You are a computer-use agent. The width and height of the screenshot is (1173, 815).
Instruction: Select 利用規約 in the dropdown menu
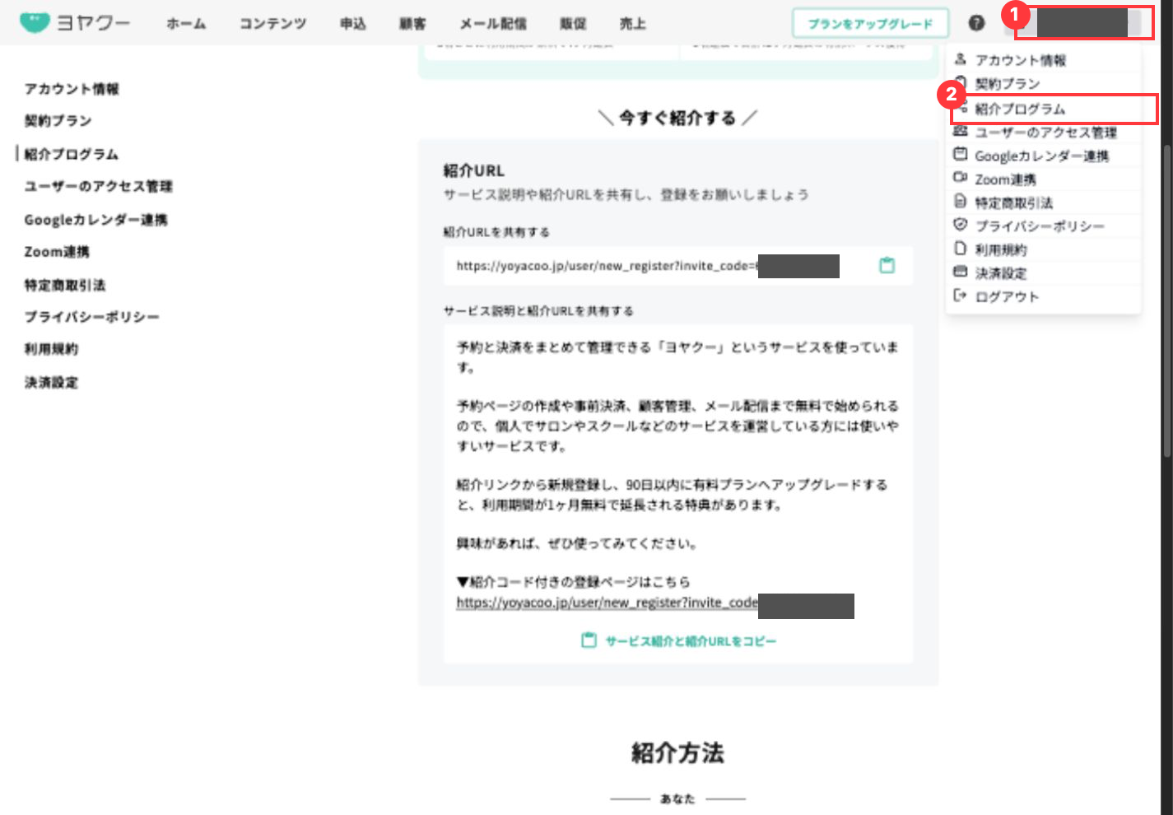(x=1001, y=249)
